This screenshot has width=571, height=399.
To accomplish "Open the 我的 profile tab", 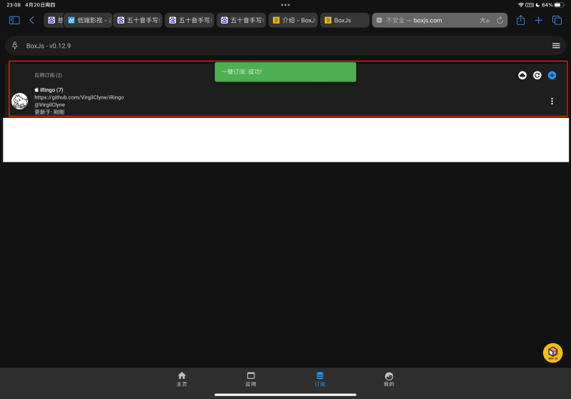I will [389, 379].
